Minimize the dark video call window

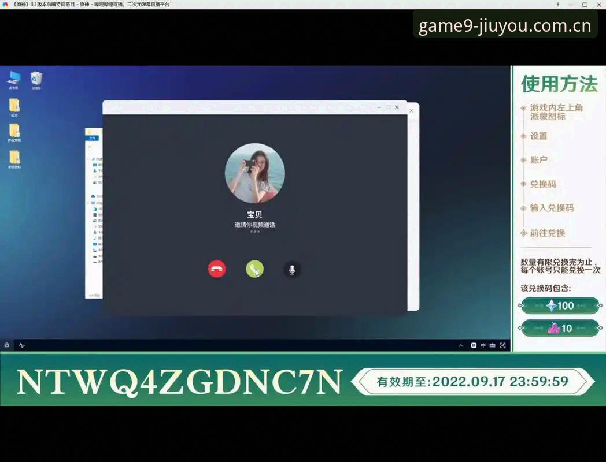click(x=379, y=107)
